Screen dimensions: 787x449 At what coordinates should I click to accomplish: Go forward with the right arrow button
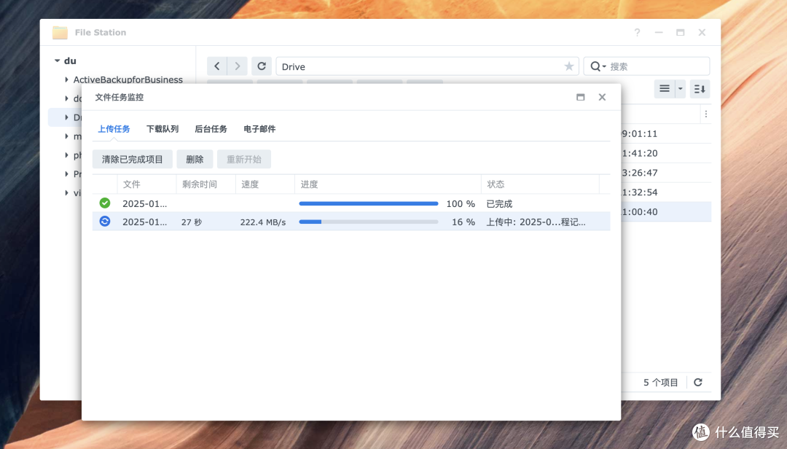click(238, 66)
